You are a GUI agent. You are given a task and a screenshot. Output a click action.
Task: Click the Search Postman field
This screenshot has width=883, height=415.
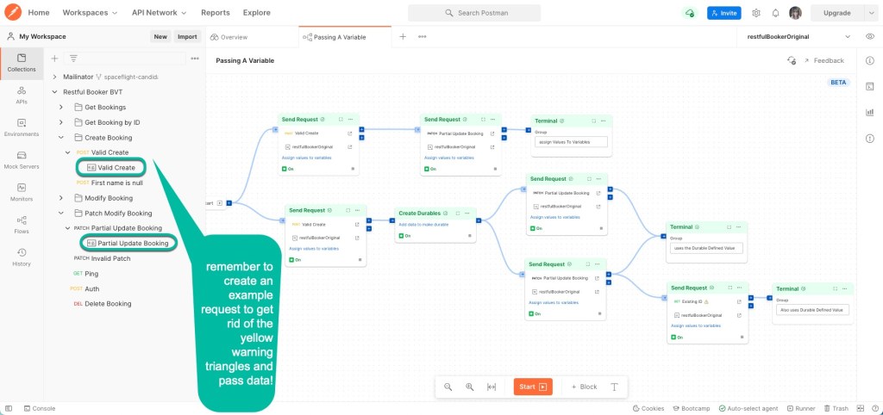coord(474,13)
